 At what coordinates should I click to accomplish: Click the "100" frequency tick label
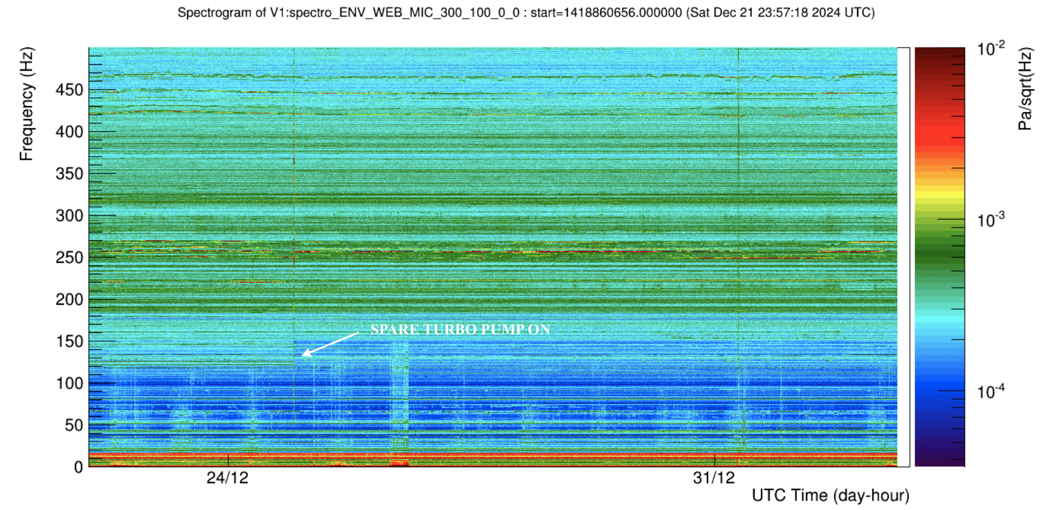point(69,383)
